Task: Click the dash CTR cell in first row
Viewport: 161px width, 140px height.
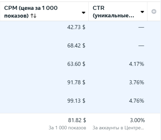Action: 141,27
